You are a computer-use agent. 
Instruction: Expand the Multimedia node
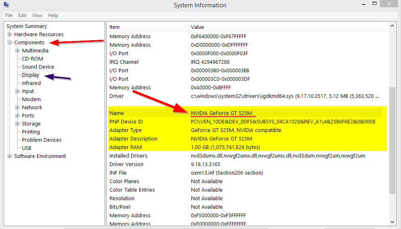pos(18,50)
